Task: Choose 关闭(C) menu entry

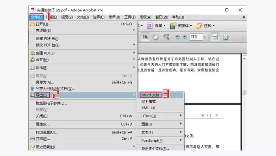Action: (x=83, y=116)
